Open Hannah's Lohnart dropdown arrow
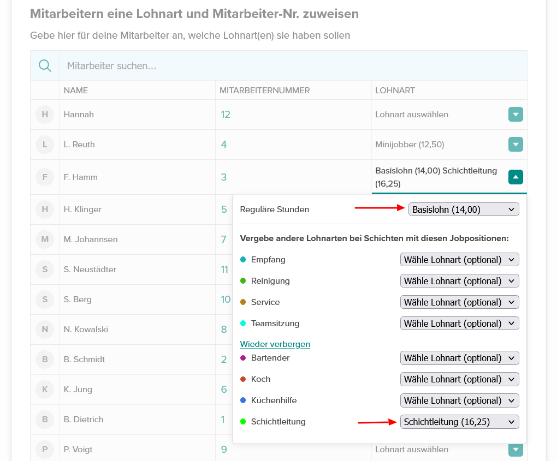The height and width of the screenshot is (461, 557). (515, 114)
